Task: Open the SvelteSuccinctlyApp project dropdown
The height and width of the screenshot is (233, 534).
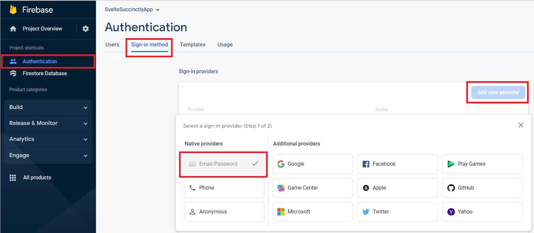Action: [132, 10]
